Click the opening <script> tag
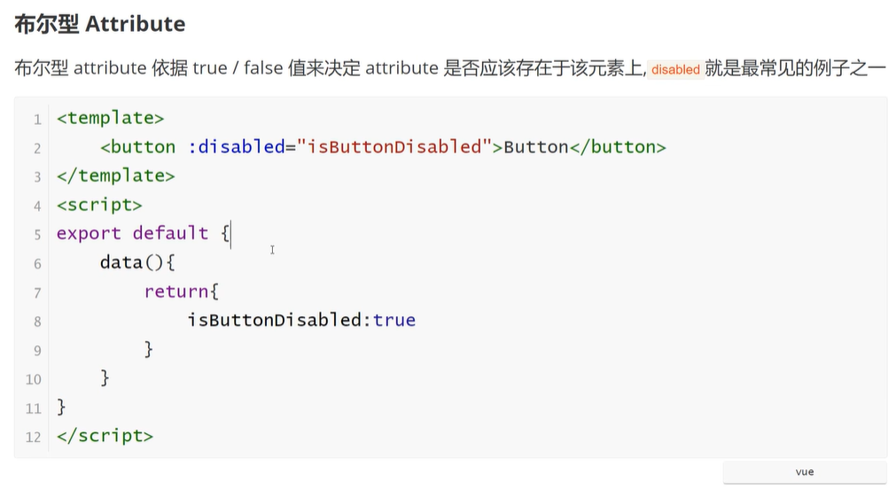 coord(99,205)
